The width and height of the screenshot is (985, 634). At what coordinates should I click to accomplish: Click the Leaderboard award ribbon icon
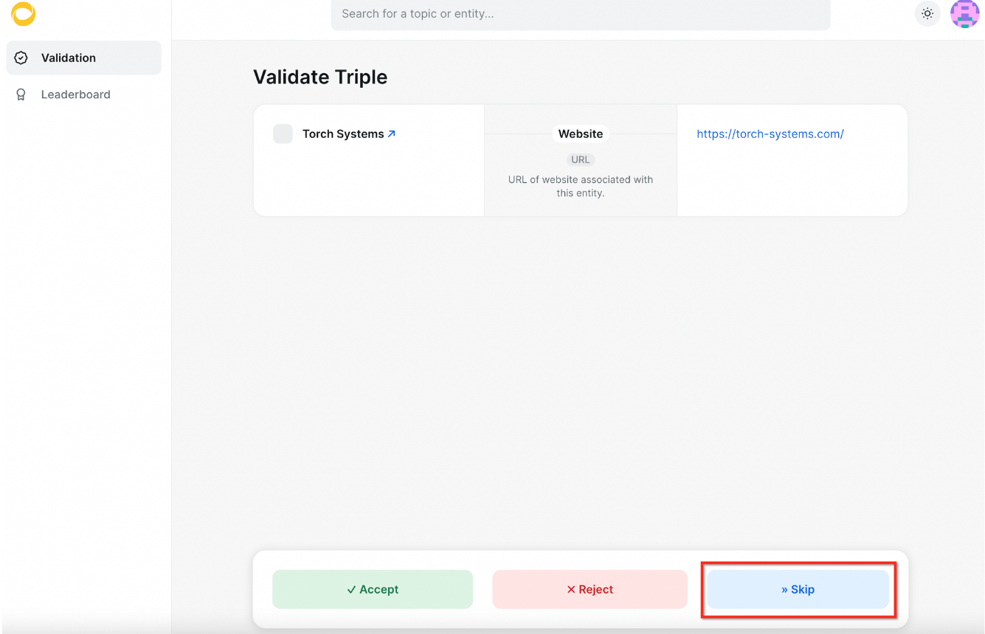point(21,94)
